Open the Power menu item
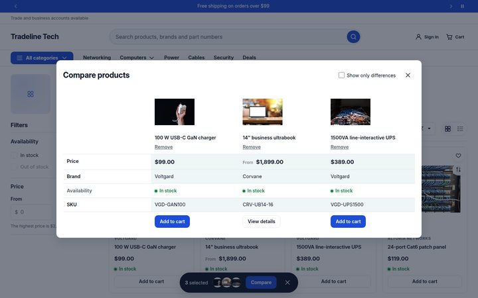 click(172, 58)
